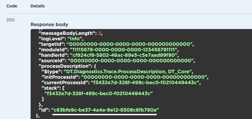The width and height of the screenshot is (252, 119).
Task: Click the handlerId GUID value
Action: click(124, 55)
